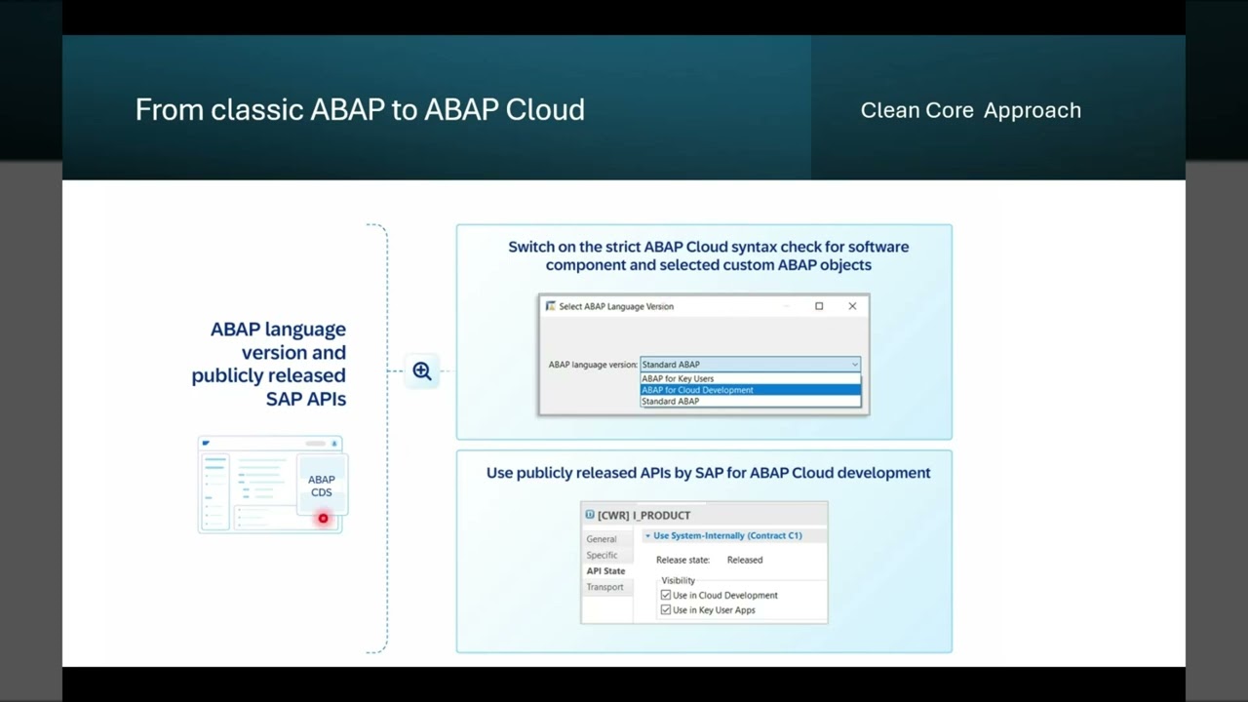Pick Standard ABAP from dropdown list
Screen dimensions: 1248x702
pos(750,402)
